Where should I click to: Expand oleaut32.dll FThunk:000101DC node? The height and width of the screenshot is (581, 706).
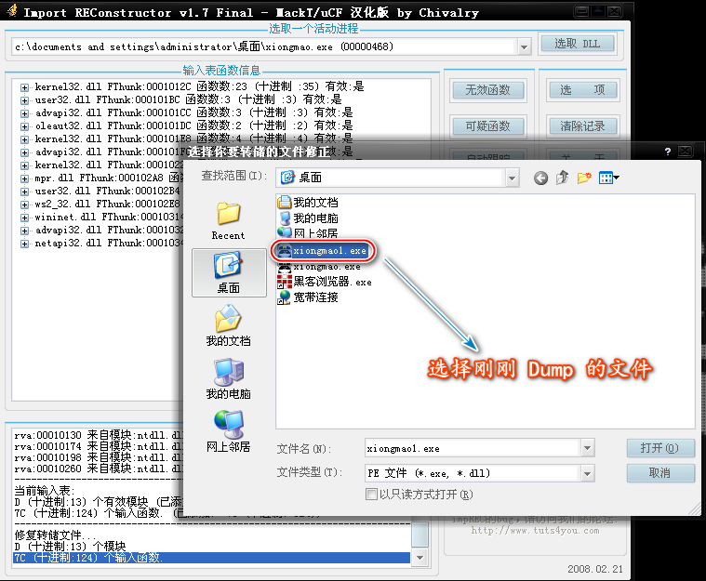tap(25, 126)
